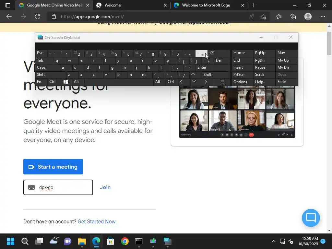Open Google Chrome from taskbar
The image size is (332, 249).
click(x=125, y=241)
